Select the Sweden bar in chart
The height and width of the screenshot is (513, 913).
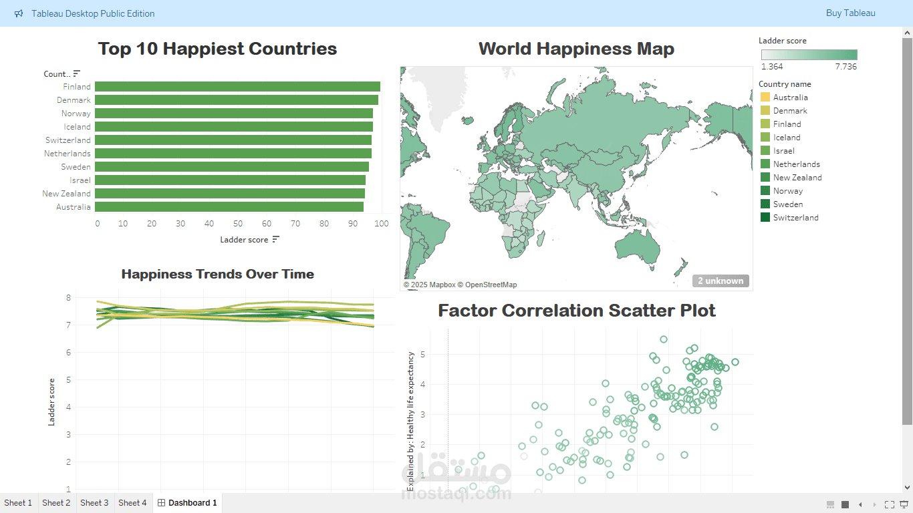(232, 166)
